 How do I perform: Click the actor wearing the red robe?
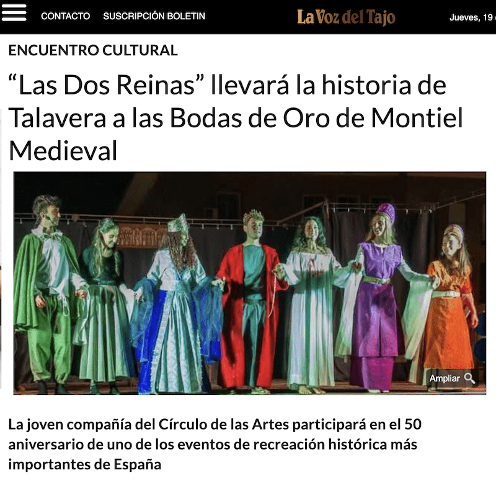click(252, 301)
